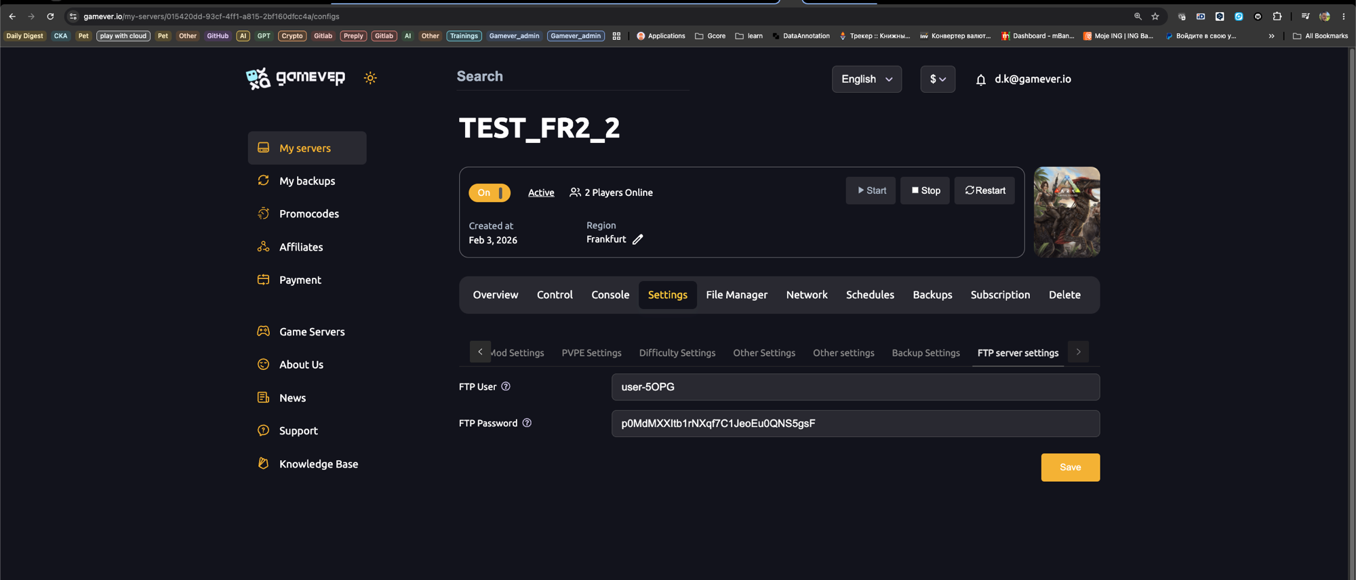Bookmark this page with star icon
This screenshot has height=580, width=1356.
(1155, 16)
